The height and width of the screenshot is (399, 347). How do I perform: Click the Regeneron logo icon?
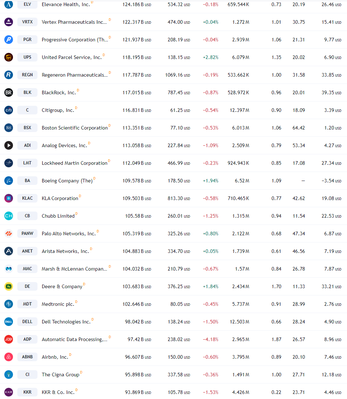coord(9,75)
